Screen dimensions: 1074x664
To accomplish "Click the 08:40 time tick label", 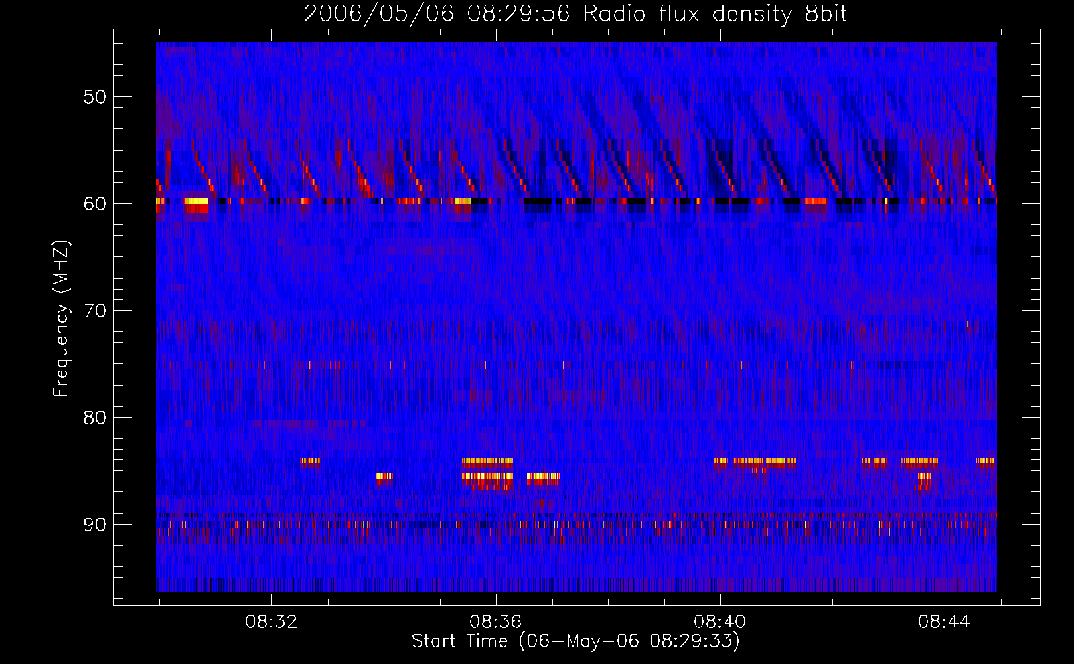I will [720, 622].
